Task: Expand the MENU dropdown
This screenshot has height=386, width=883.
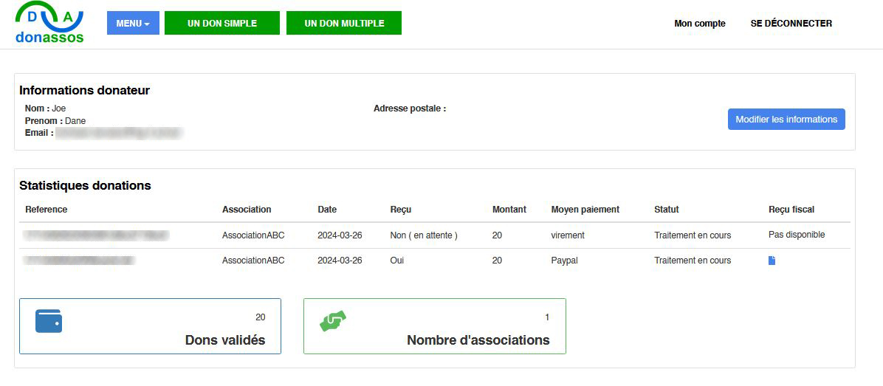Action: (133, 23)
